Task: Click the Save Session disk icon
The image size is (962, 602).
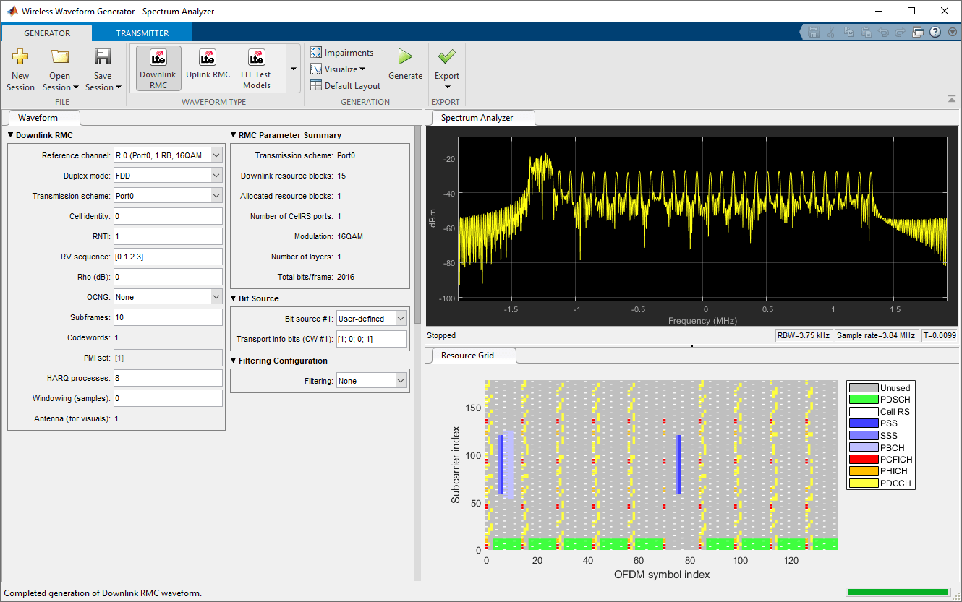Action: tap(103, 58)
